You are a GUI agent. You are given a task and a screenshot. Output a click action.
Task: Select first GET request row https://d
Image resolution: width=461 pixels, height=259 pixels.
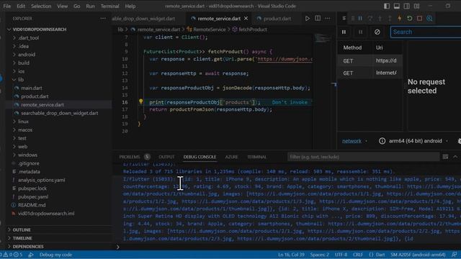point(370,60)
